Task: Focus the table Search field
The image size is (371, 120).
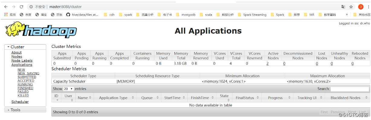Action: coord(350,89)
